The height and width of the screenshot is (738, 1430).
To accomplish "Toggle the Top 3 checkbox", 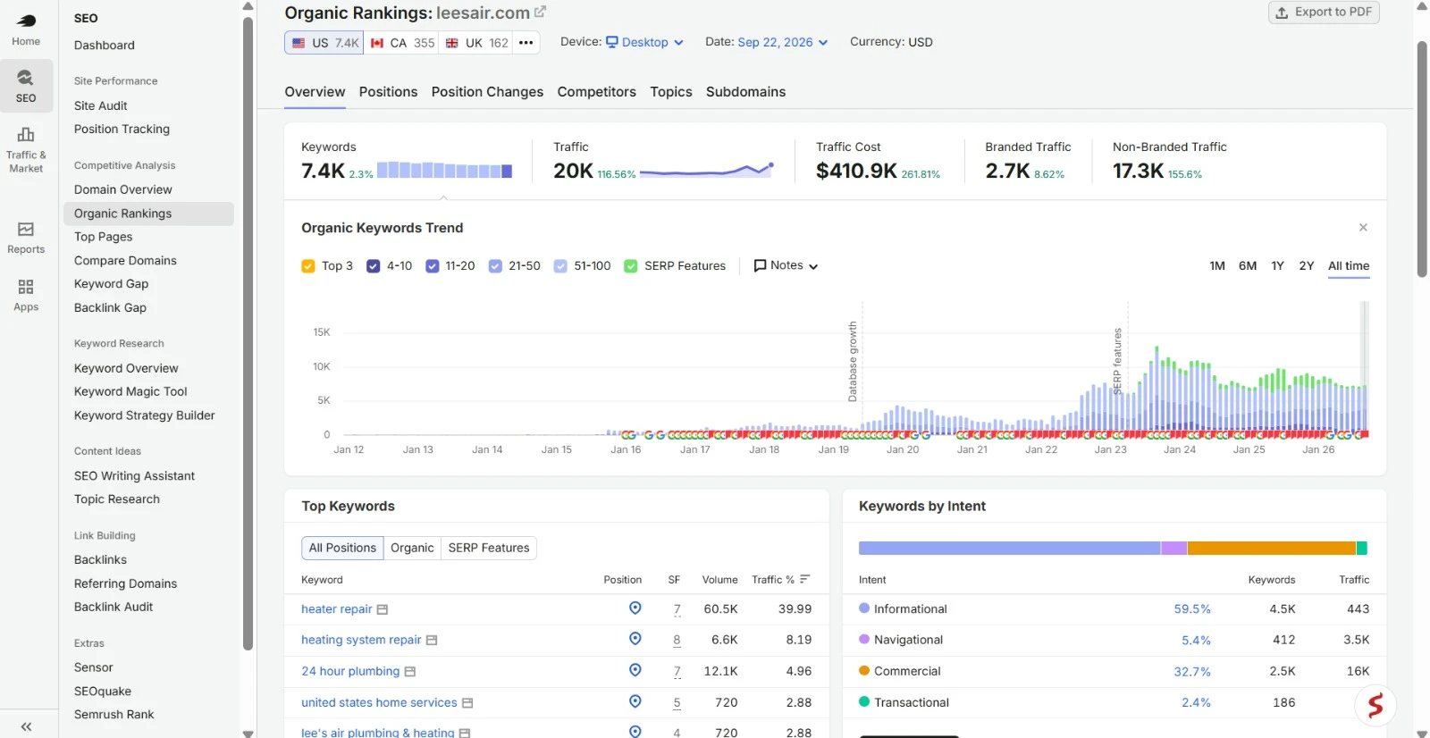I will (x=308, y=266).
